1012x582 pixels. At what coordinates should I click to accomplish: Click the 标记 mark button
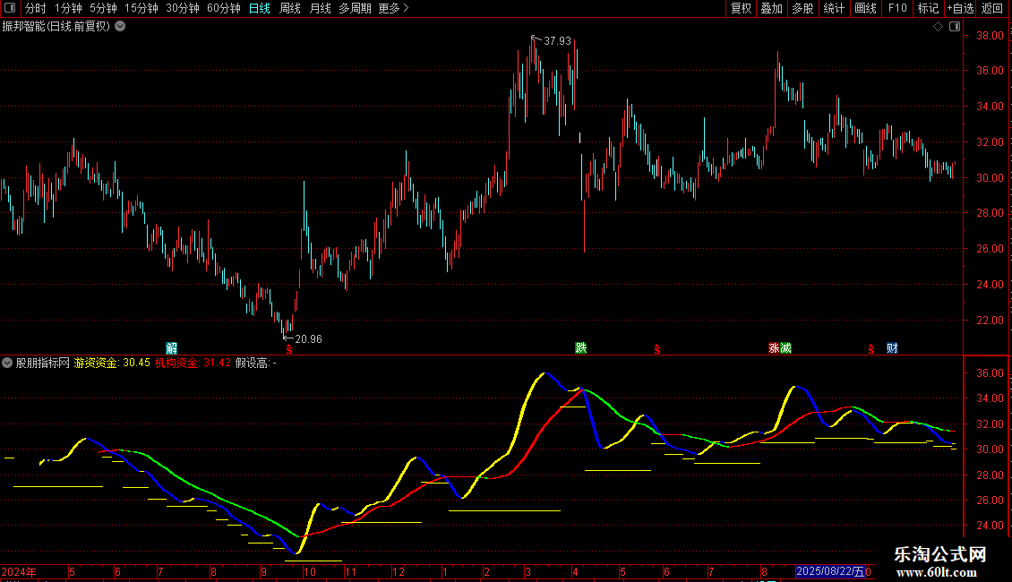[928, 8]
